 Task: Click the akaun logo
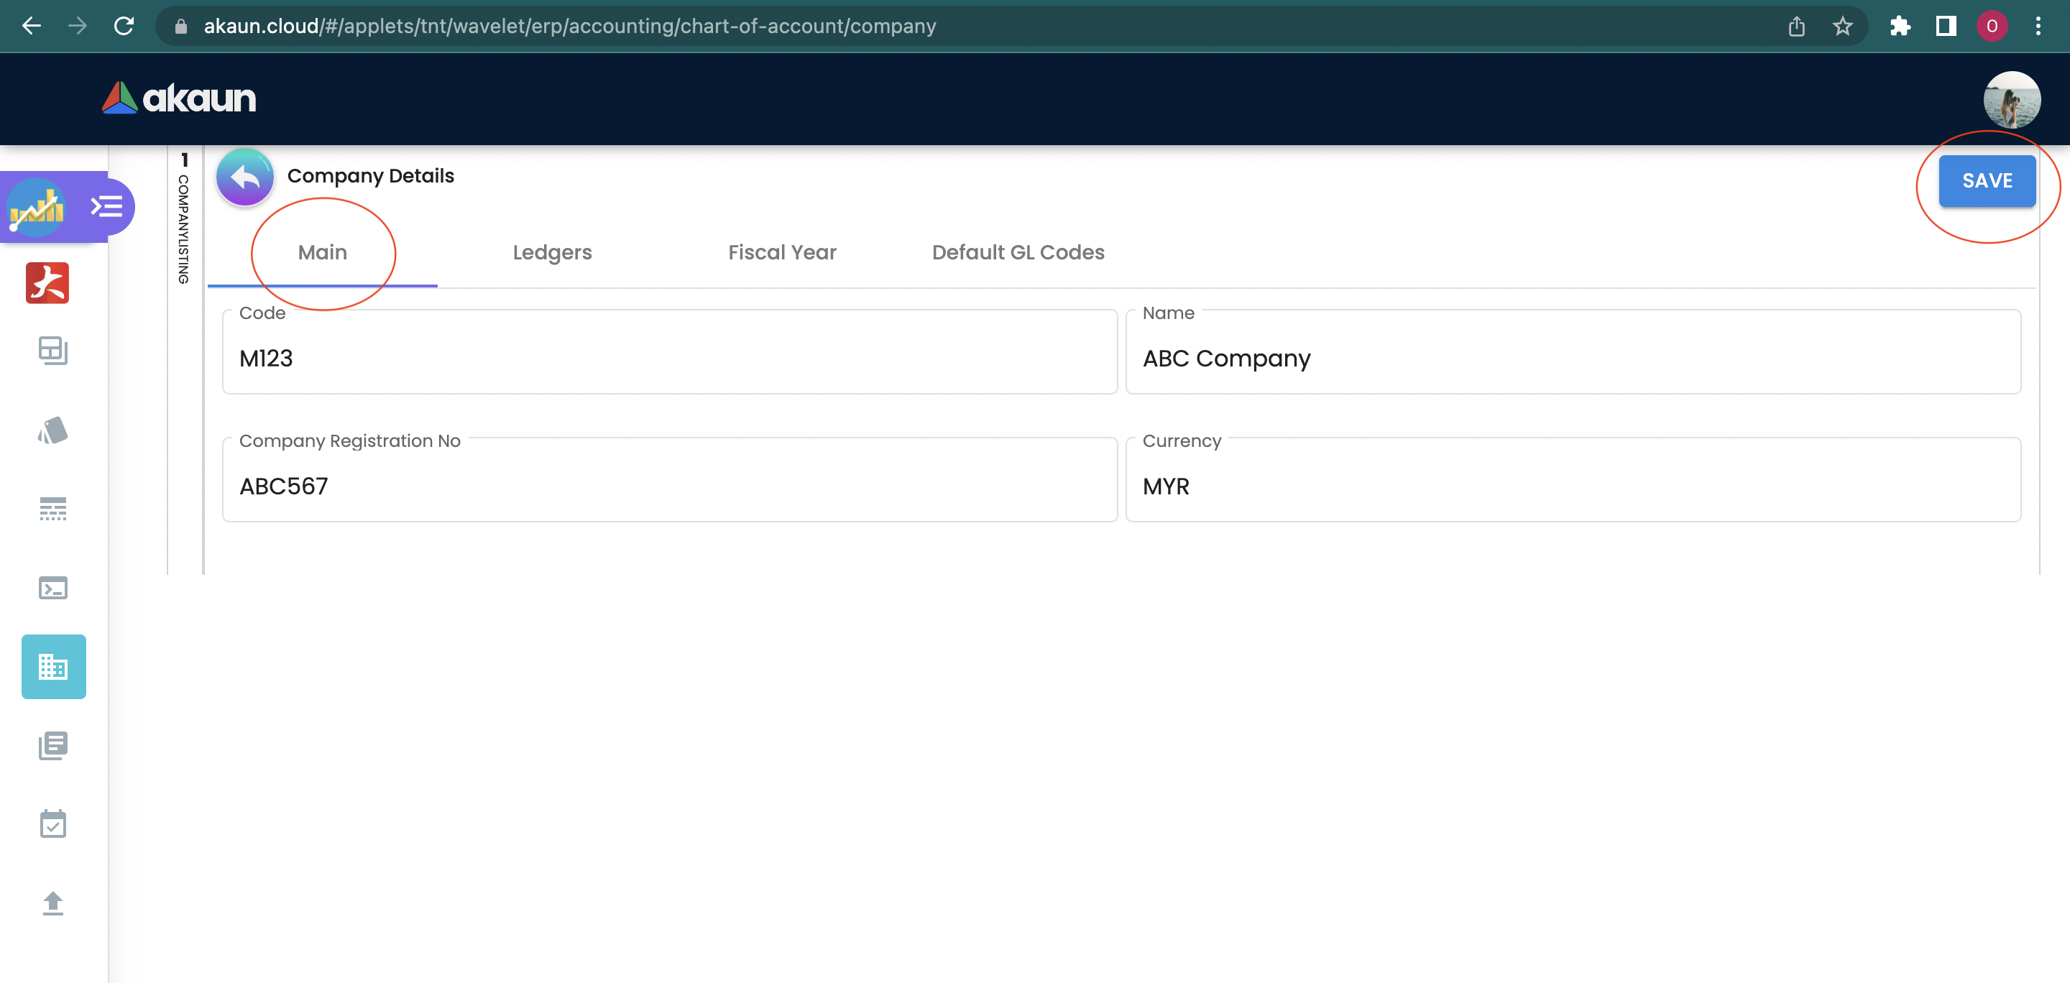coord(179,98)
